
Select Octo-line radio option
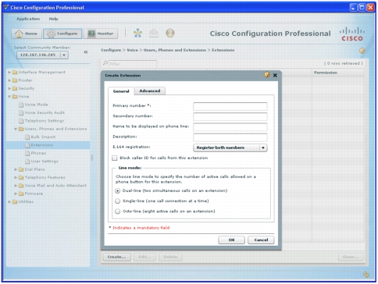click(118, 211)
